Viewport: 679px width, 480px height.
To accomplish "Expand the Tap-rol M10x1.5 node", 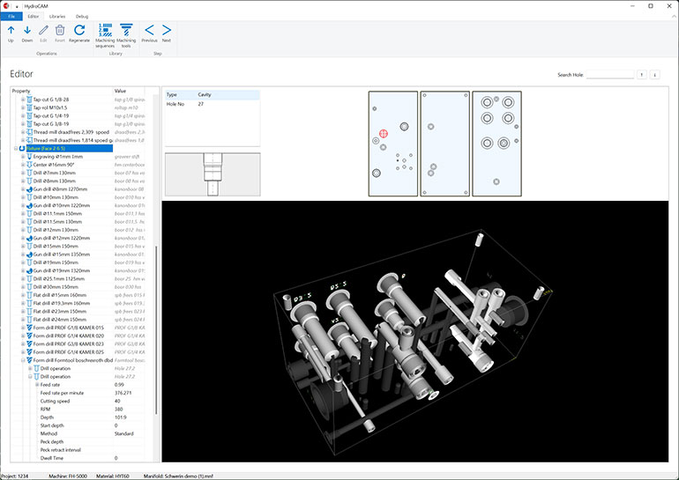I will click(23, 107).
